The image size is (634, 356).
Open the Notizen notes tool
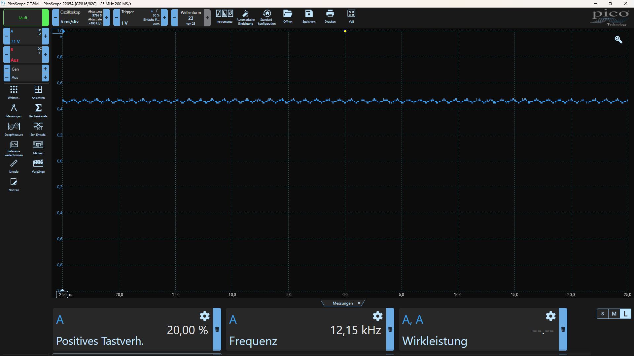coord(14,184)
